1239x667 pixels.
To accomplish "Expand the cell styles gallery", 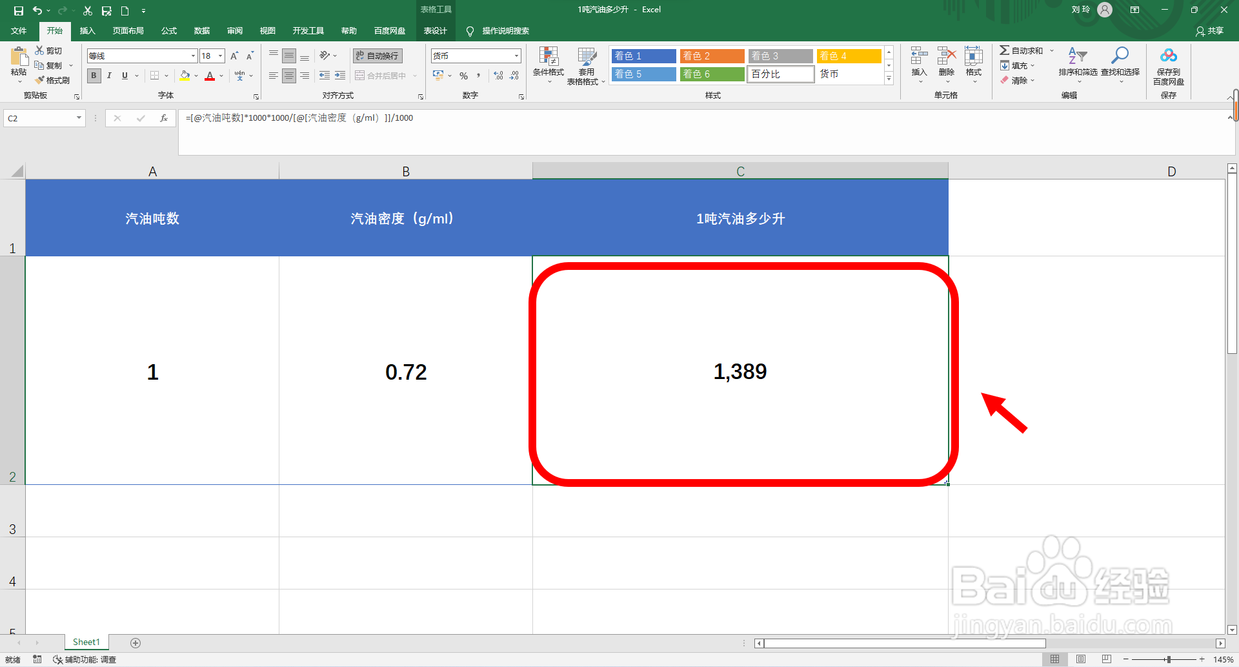I will pos(889,79).
